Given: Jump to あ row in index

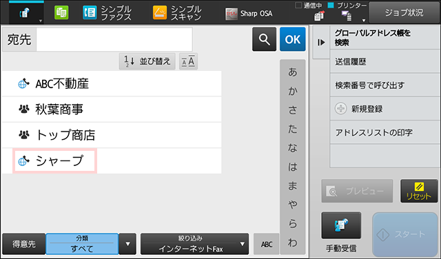Looking at the screenshot, I should pyautogui.click(x=292, y=72).
